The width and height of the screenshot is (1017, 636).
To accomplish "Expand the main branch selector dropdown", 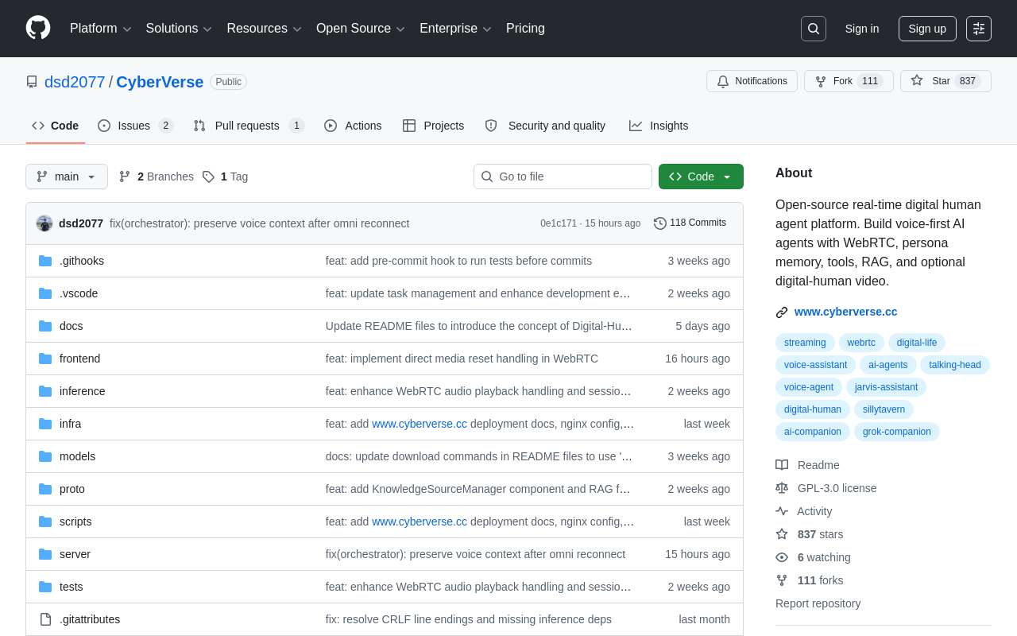I will click(67, 176).
